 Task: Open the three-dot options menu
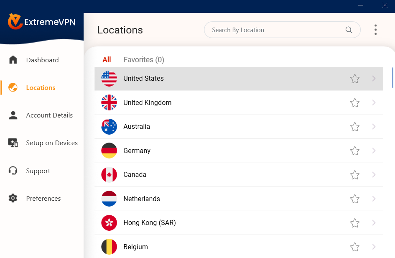375,30
